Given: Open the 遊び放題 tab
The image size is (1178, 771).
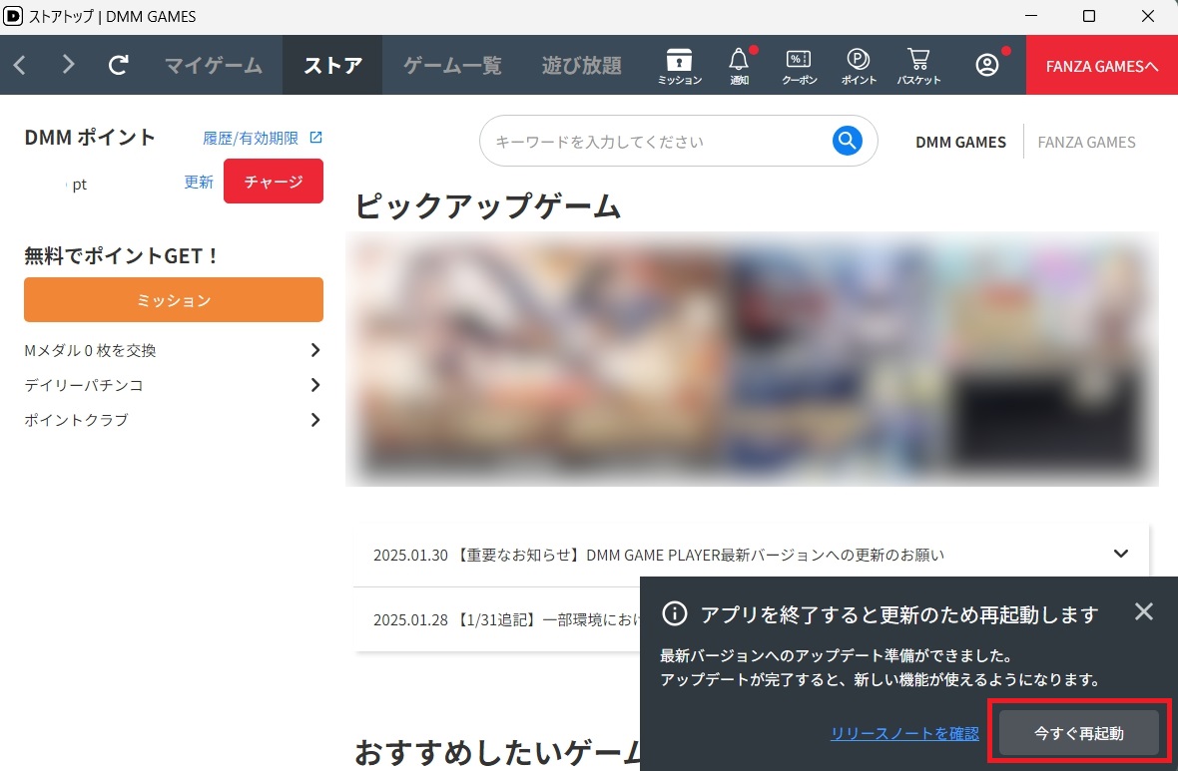Looking at the screenshot, I should point(581,65).
